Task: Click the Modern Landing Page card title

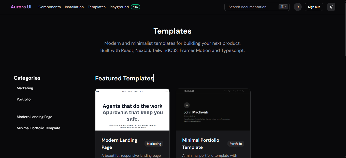Action: (119, 144)
